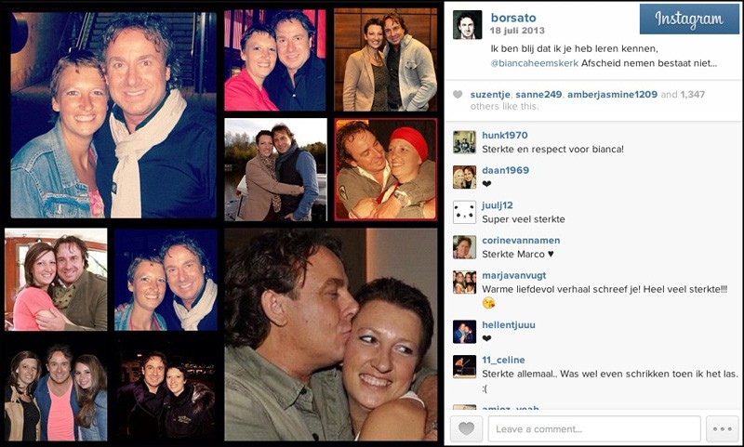
Task: Open the three-dots more options button
Action: pos(723,429)
